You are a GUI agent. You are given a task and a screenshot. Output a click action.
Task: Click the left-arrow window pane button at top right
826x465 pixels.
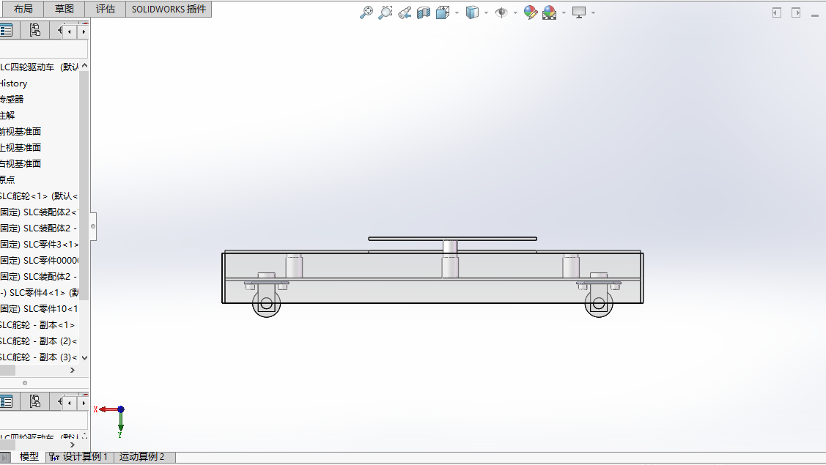pos(776,12)
